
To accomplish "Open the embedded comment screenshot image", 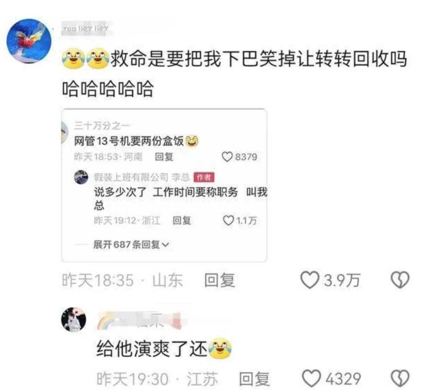I will pos(164,185).
